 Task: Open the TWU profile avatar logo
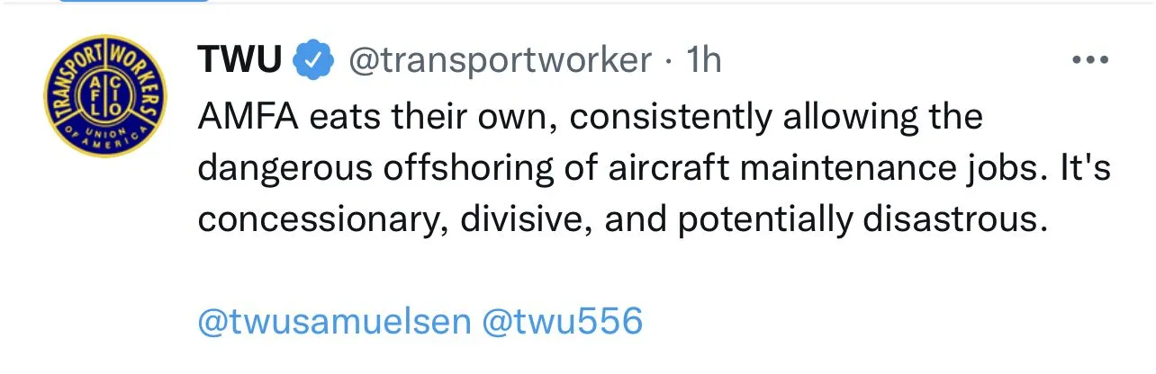[x=104, y=98]
